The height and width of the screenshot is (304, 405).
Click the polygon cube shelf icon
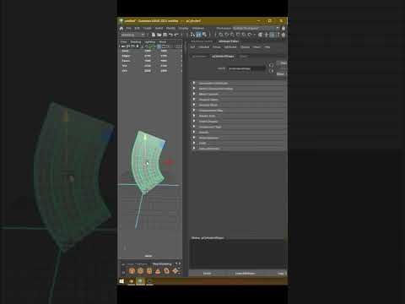tap(140, 271)
